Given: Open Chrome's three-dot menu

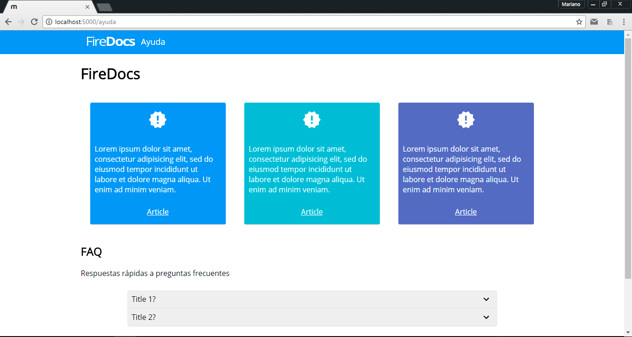Looking at the screenshot, I should tap(624, 22).
